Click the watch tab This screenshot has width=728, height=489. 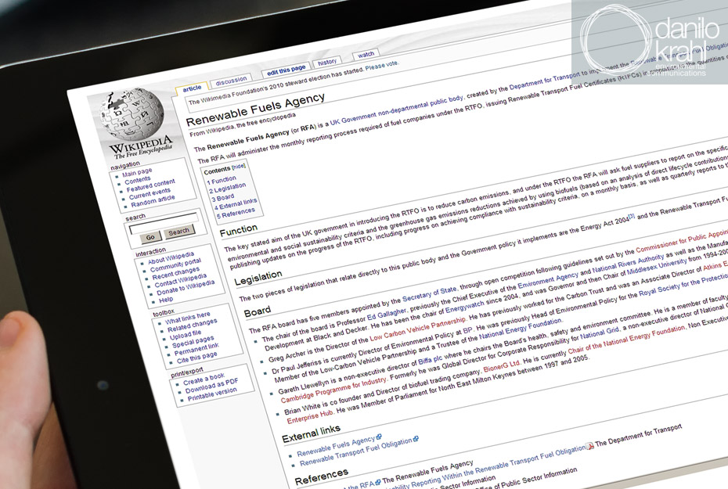366,54
